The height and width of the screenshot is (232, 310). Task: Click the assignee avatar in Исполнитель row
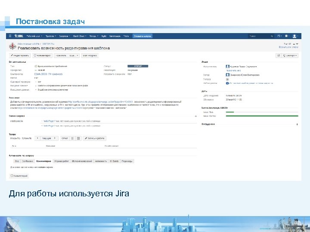(228, 67)
